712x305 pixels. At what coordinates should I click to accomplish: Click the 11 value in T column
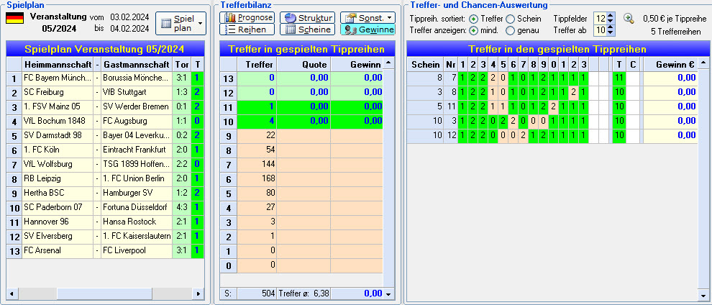point(619,78)
